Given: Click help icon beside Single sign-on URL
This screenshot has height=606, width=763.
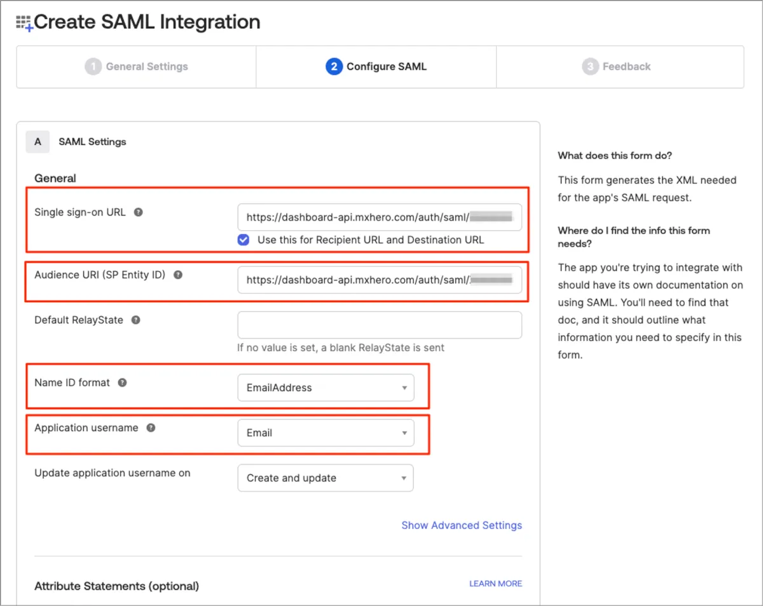Looking at the screenshot, I should coord(138,212).
